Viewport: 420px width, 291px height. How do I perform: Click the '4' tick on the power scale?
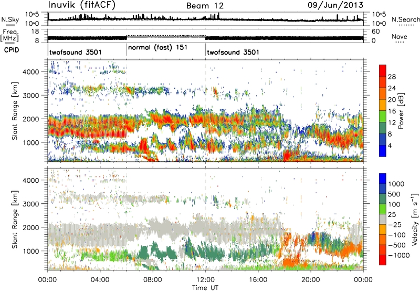[390, 145]
